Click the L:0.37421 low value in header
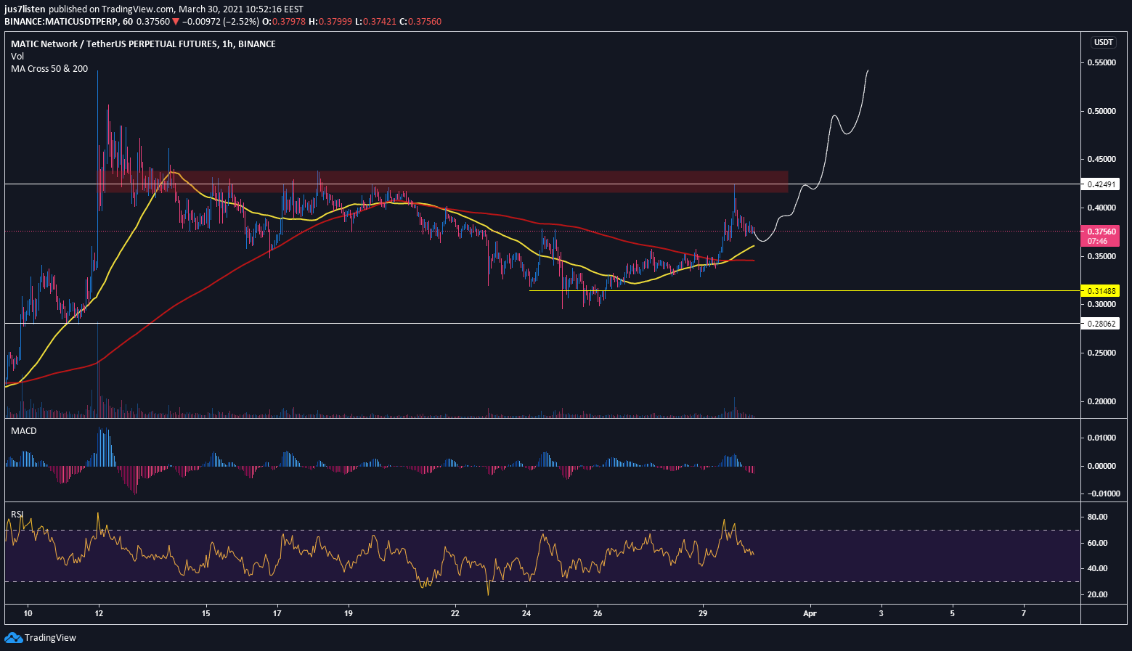 tap(375, 21)
